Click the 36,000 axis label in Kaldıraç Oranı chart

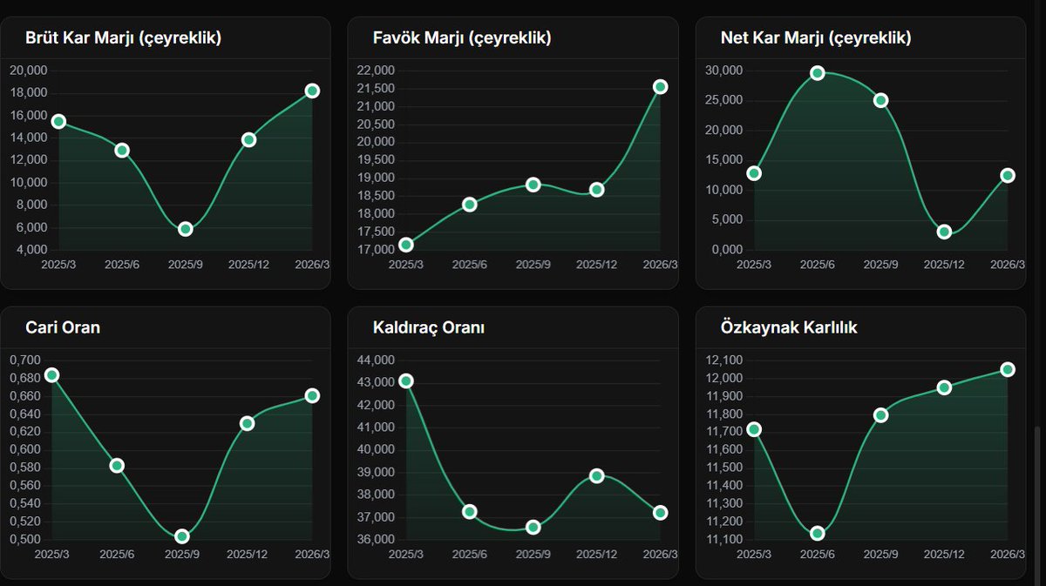[x=376, y=540]
